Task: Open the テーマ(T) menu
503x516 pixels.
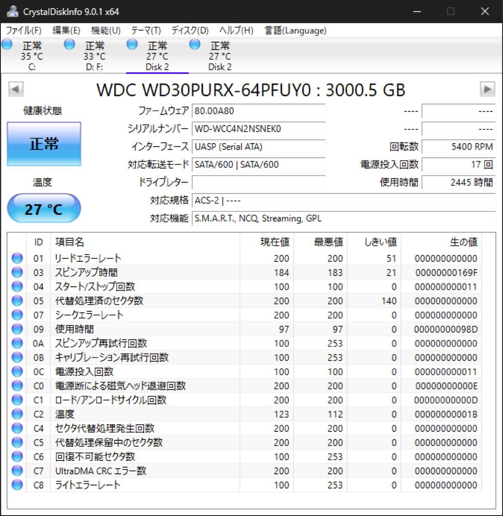Action: tap(146, 31)
